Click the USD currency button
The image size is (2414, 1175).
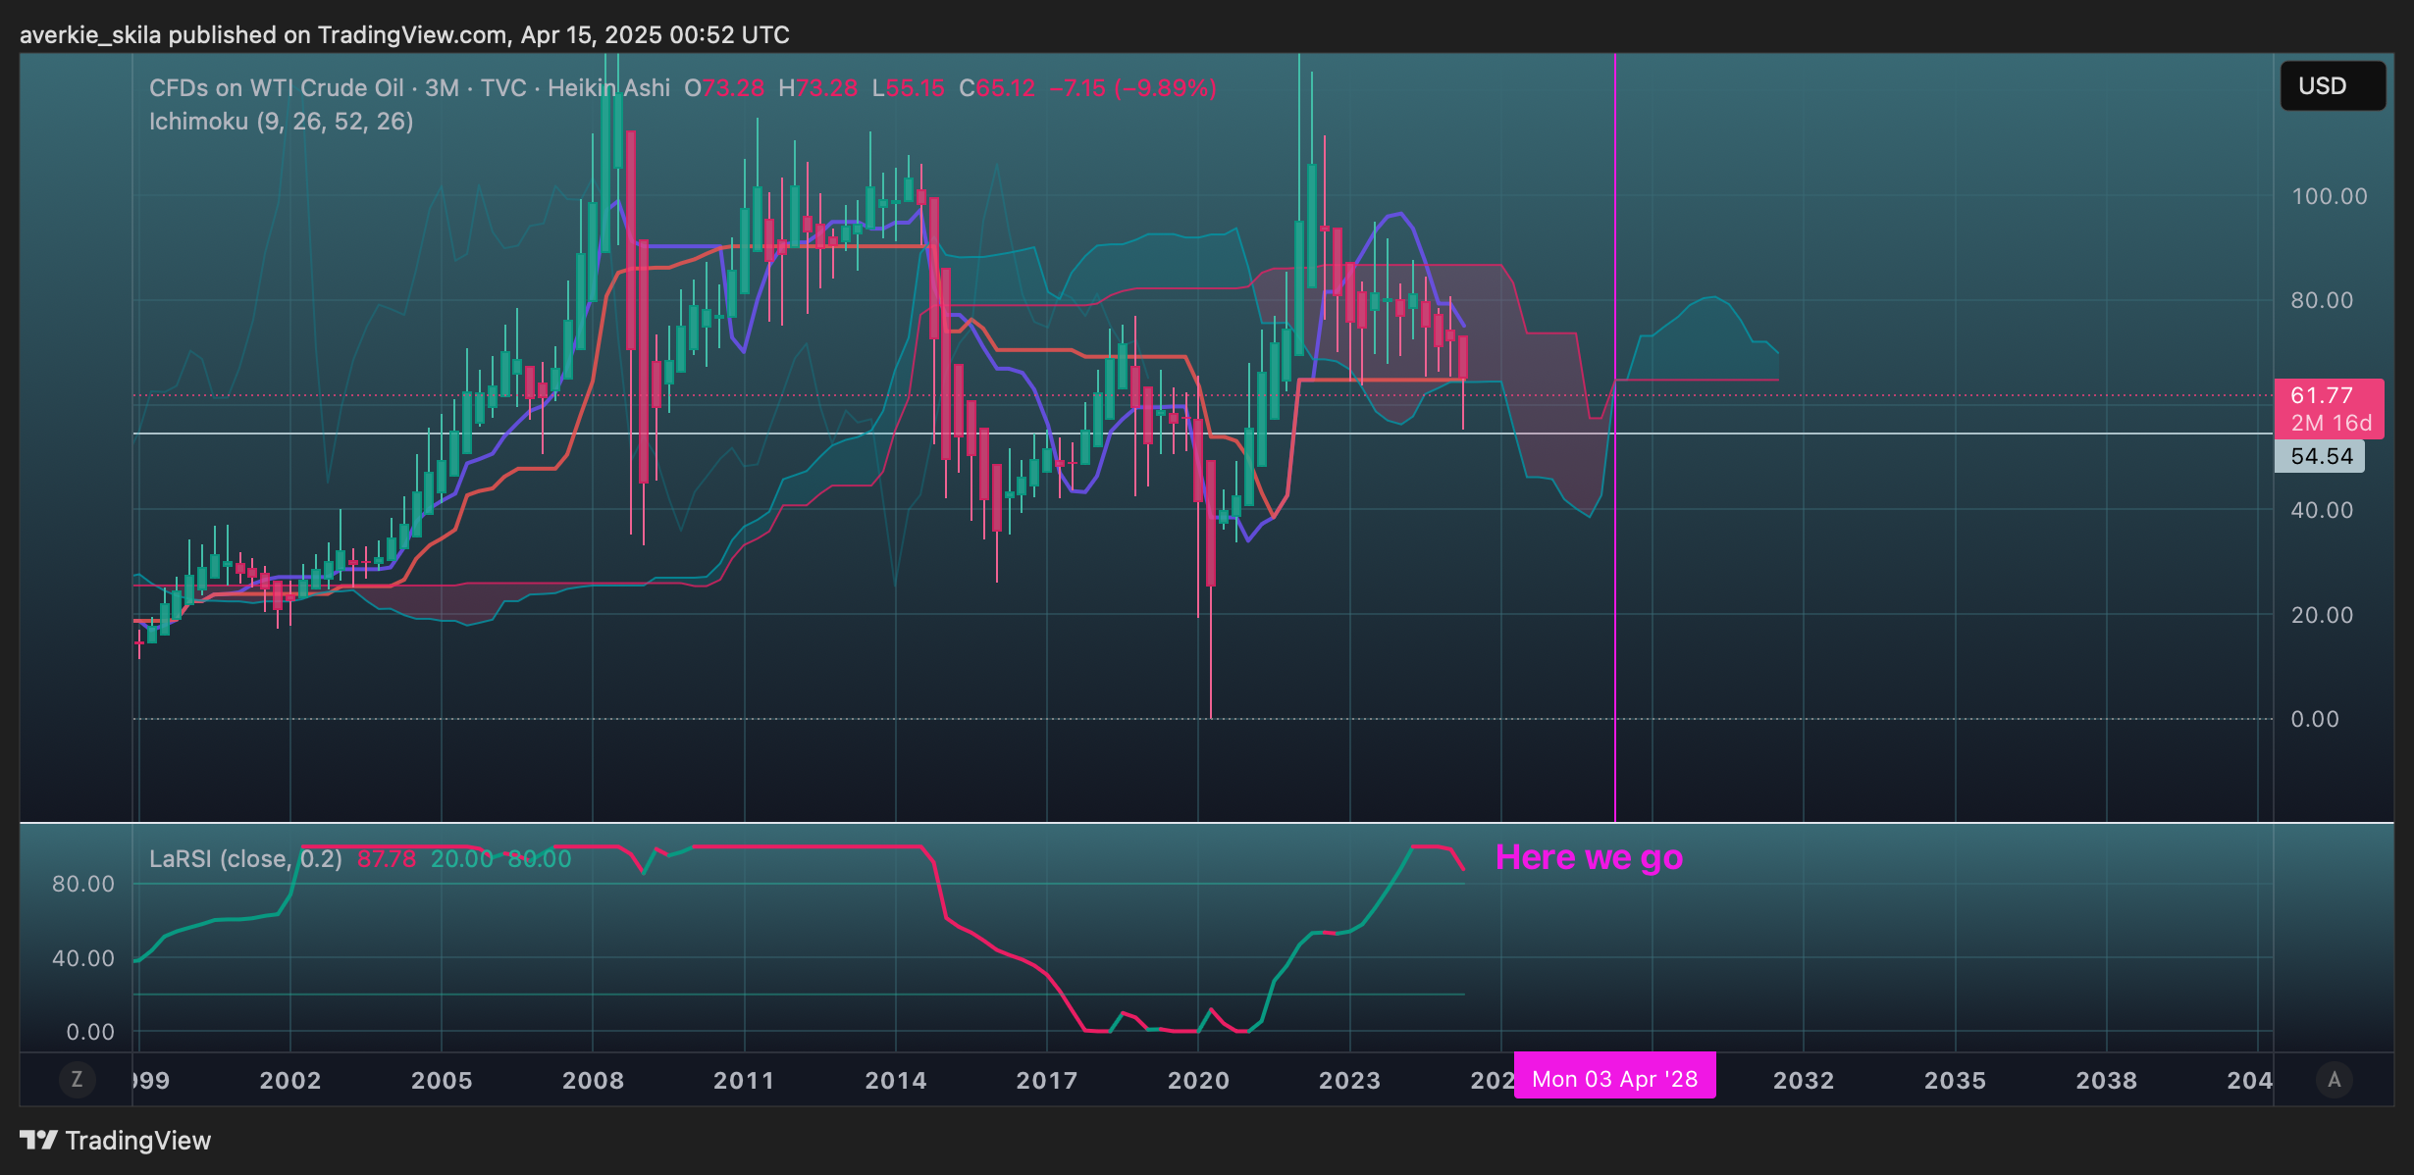coord(2332,86)
